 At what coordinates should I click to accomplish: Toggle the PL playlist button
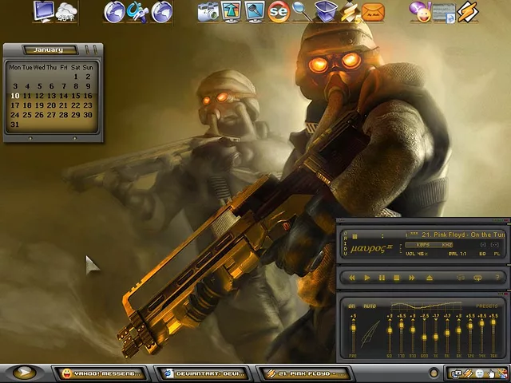497,254
